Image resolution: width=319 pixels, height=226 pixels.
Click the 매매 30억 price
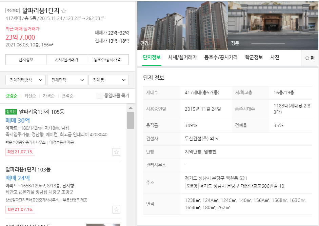point(18,120)
